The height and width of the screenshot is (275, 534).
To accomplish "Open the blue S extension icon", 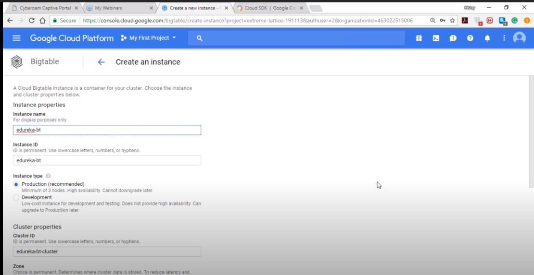I will (503, 21).
